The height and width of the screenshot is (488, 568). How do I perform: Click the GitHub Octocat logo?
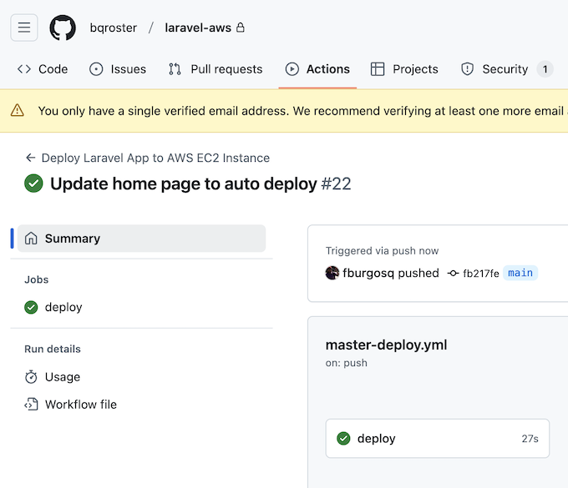(63, 28)
